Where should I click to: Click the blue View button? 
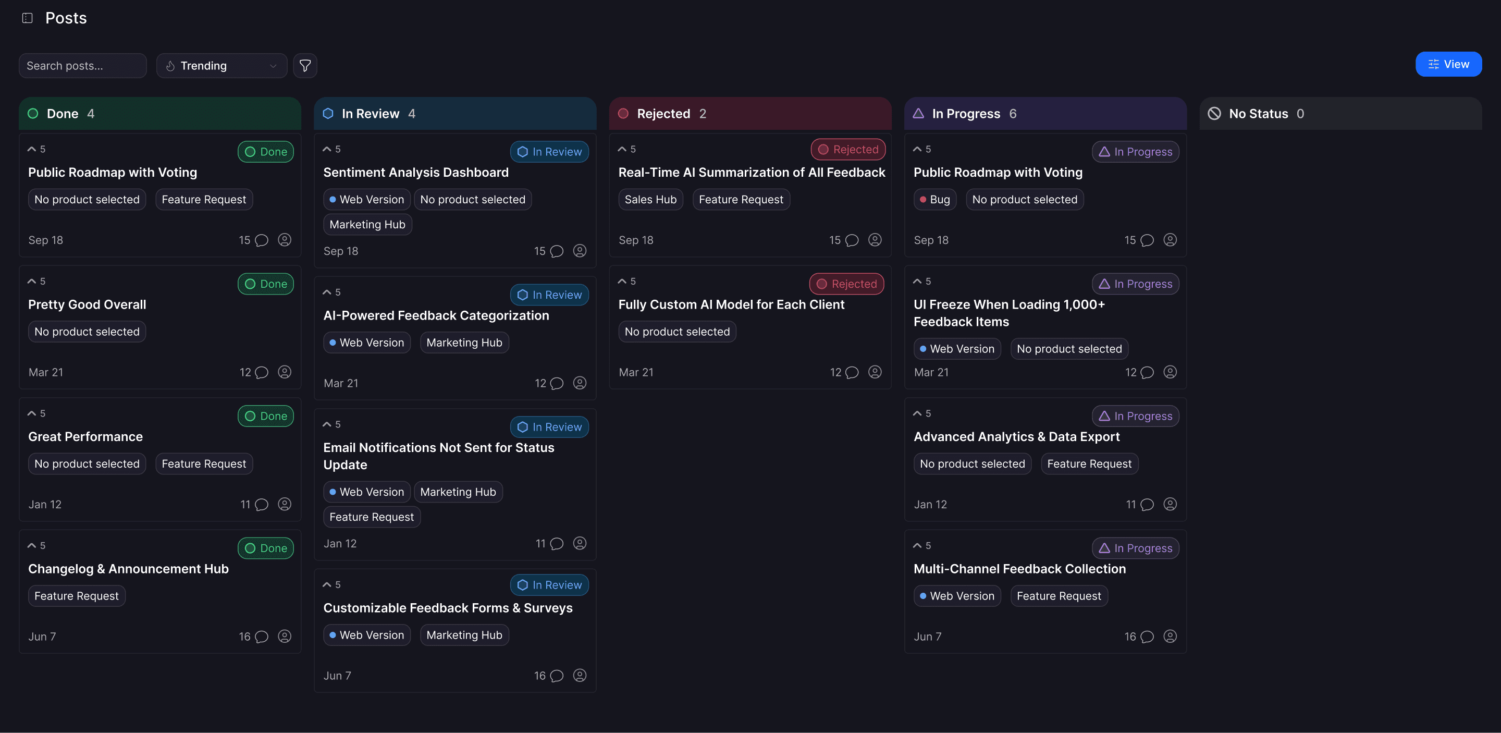pos(1448,64)
